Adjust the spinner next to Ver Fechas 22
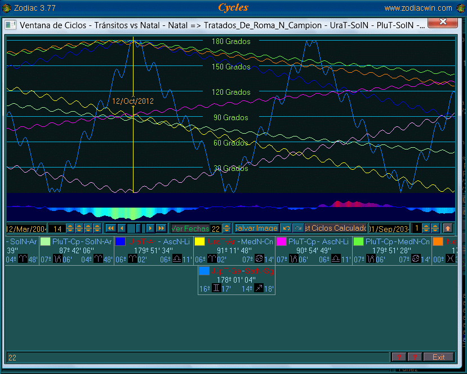The height and width of the screenshot is (374, 467). (x=226, y=228)
